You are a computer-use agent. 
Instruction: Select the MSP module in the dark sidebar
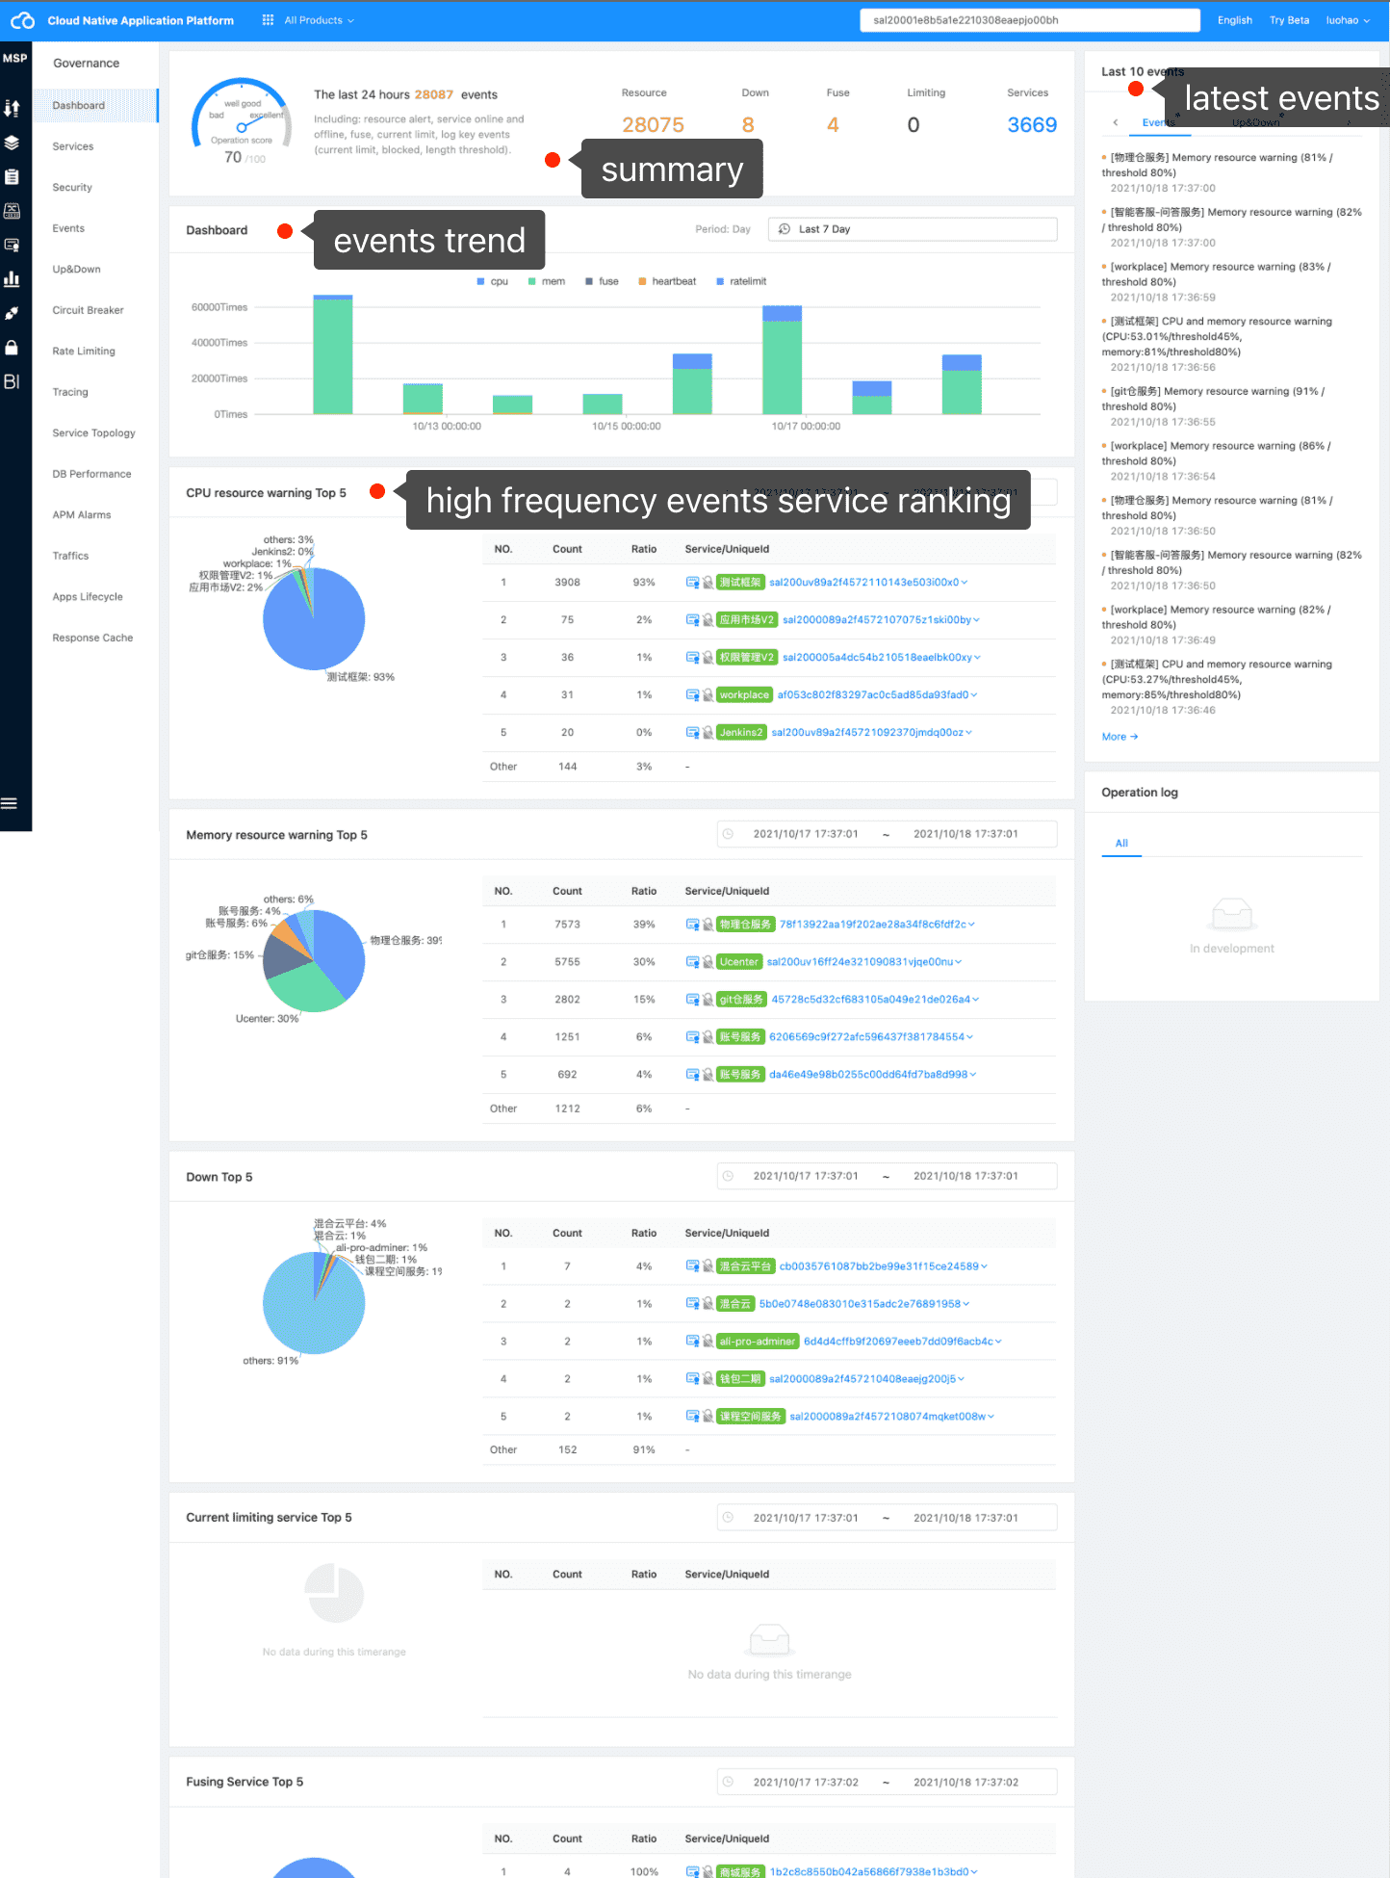coord(15,59)
